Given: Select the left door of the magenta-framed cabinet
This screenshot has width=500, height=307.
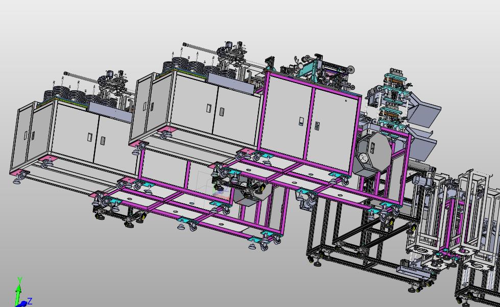Looking at the screenshot, I should (x=287, y=117).
